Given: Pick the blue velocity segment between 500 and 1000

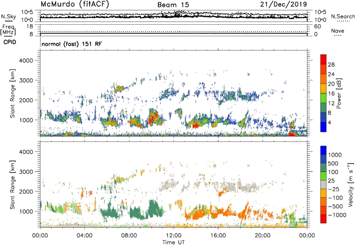Looking at the screenshot, I should coord(323,159).
